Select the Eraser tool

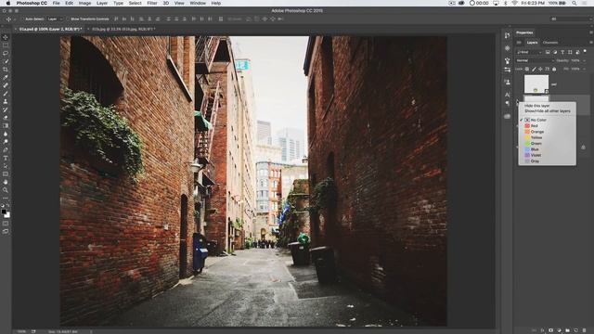(x=6, y=118)
